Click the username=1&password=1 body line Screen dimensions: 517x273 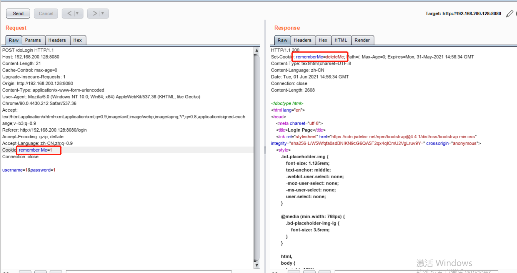click(x=29, y=170)
